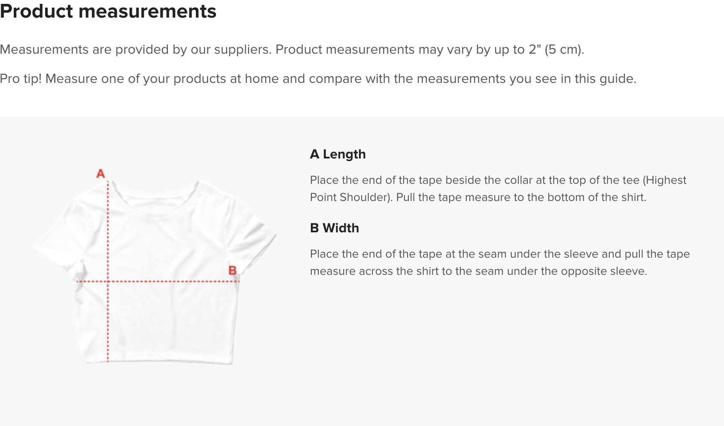Image resolution: width=724 pixels, height=426 pixels.
Task: Click the red letter A marker
Action: [x=100, y=173]
